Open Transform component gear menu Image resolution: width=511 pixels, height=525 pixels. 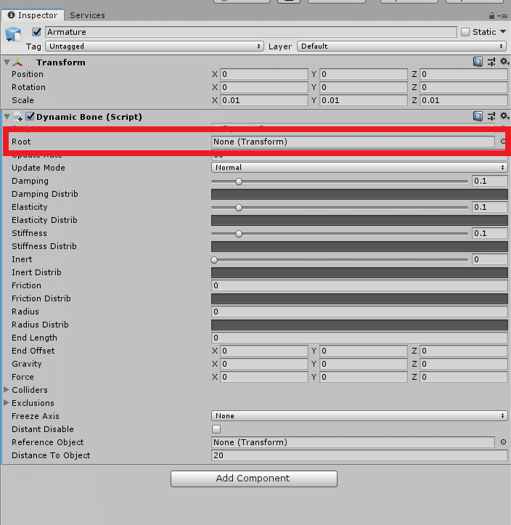[x=504, y=62]
